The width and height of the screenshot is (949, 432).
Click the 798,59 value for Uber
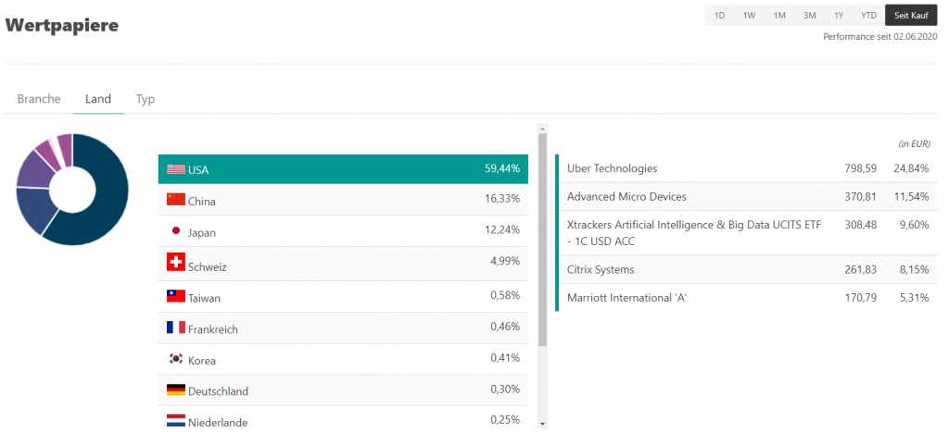coord(861,168)
